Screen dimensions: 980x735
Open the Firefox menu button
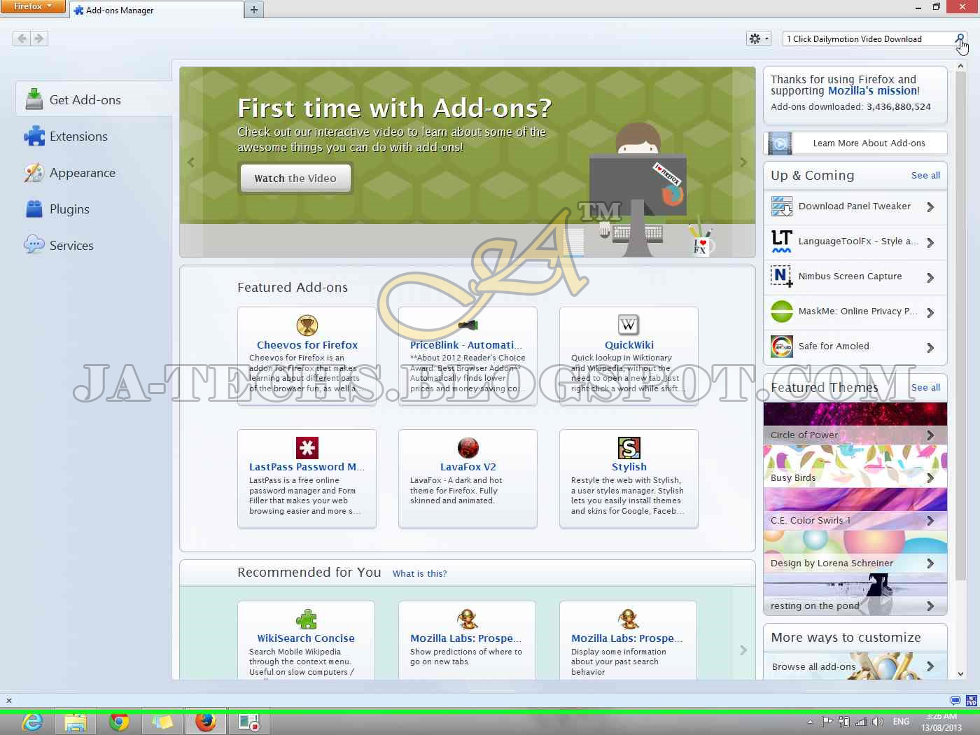[32, 6]
